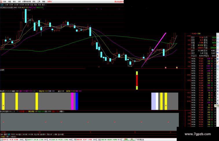This screenshot has height=141, width=219.
Task: Select the pencil drawing tool in sidebar
Action: (x=218, y=62)
